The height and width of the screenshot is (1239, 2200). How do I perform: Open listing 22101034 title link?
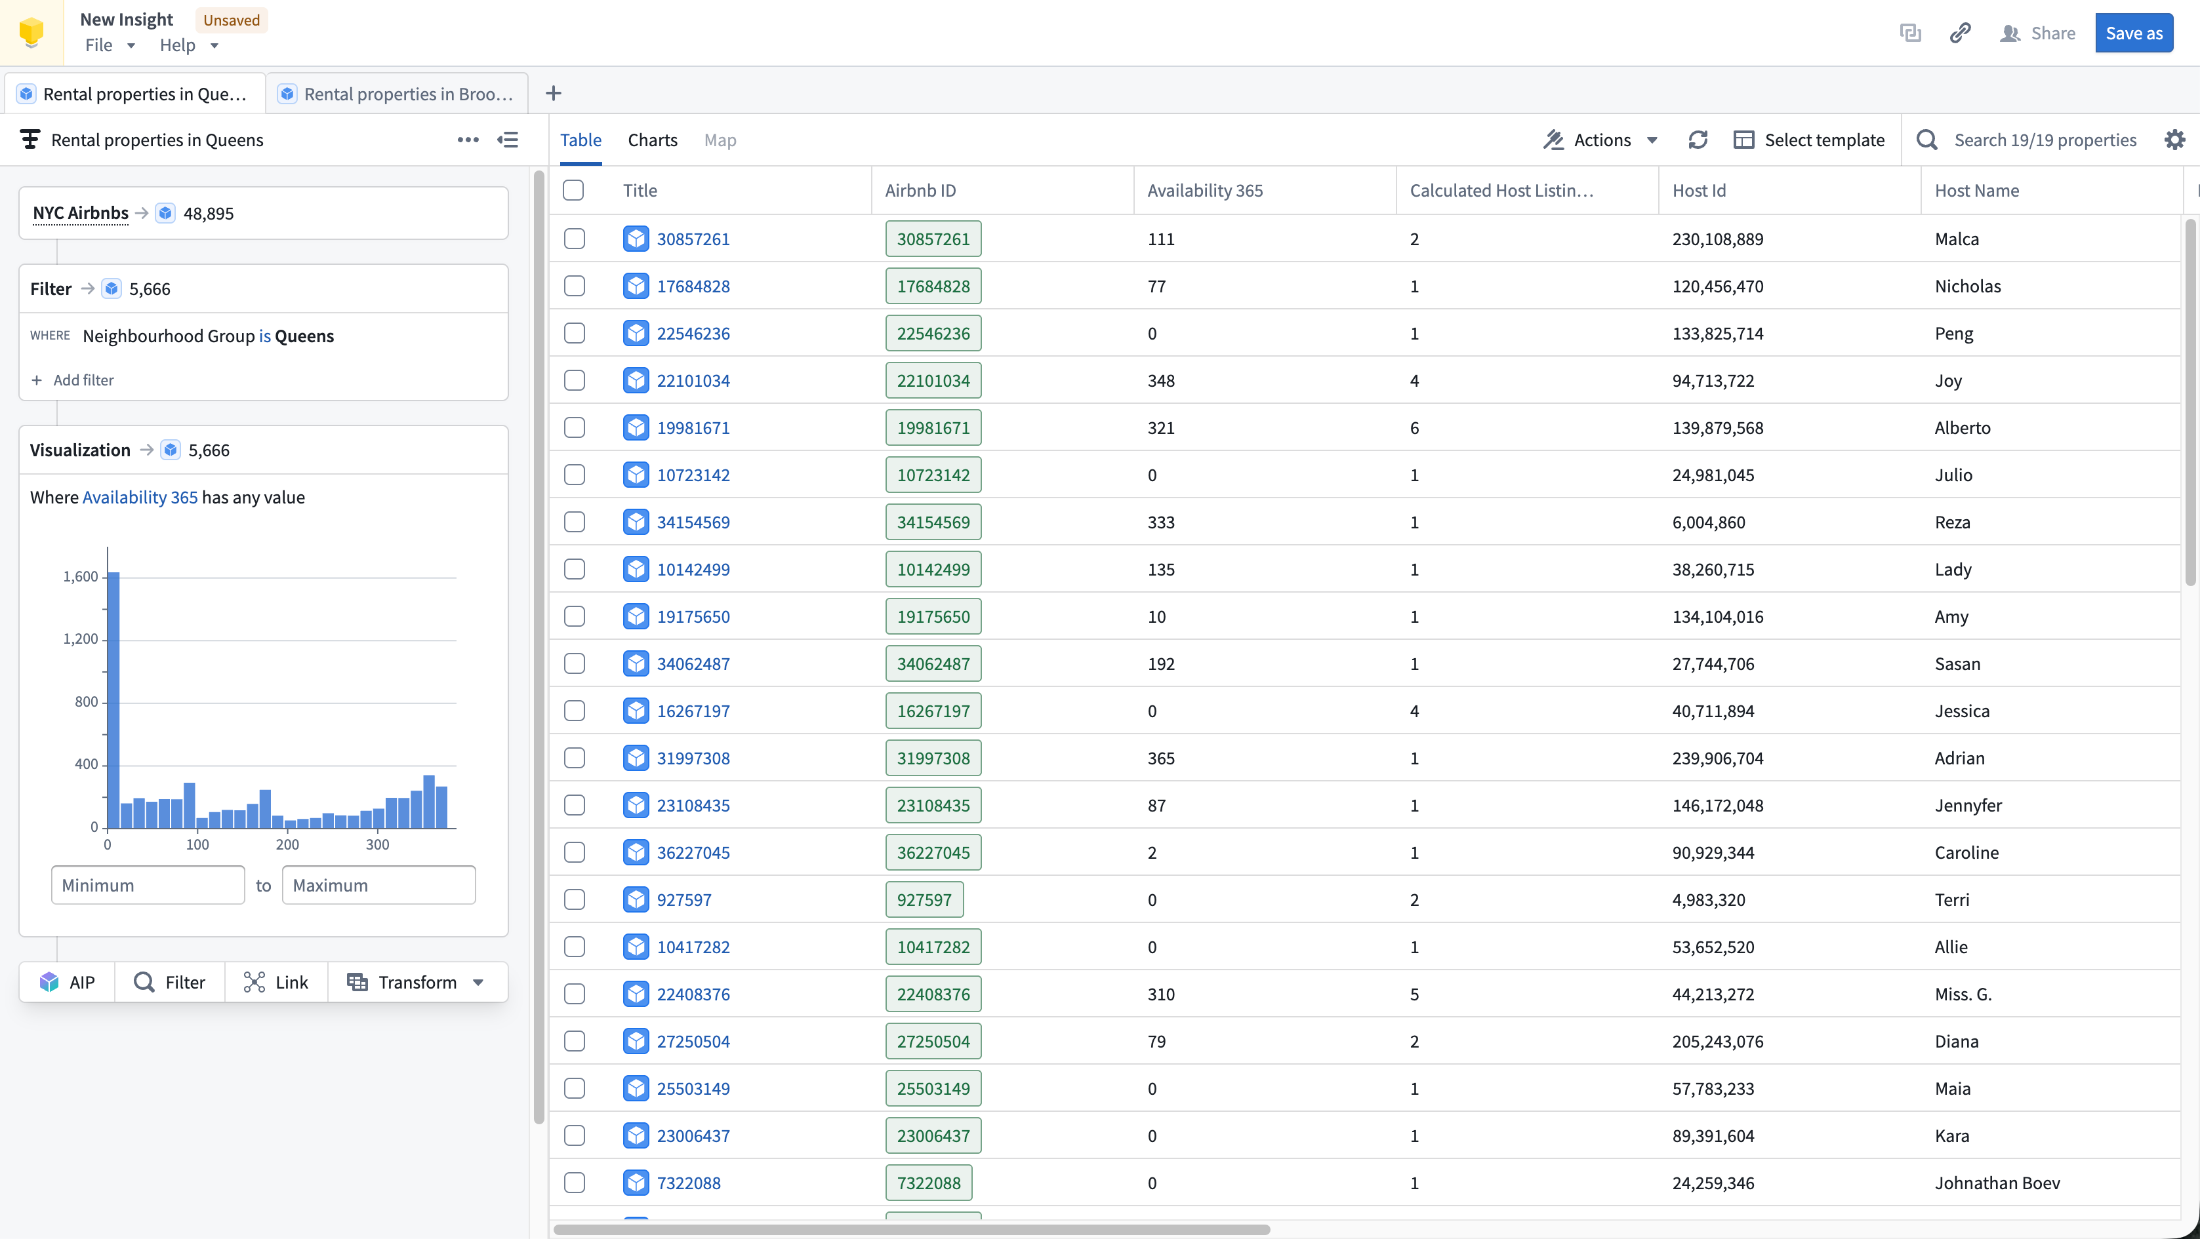pos(693,381)
